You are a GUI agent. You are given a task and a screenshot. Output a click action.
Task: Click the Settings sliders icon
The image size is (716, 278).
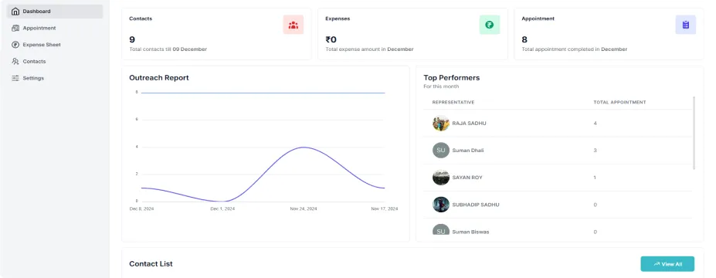pos(15,78)
